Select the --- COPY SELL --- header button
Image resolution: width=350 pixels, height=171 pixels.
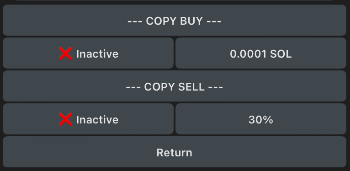point(175,86)
